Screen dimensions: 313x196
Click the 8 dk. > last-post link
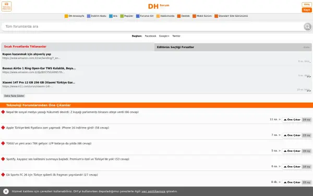point(276,182)
